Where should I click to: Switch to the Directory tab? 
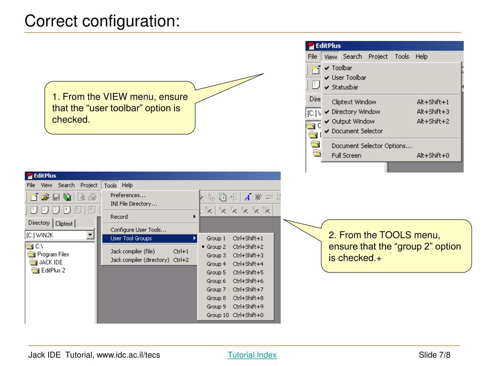[x=39, y=223]
